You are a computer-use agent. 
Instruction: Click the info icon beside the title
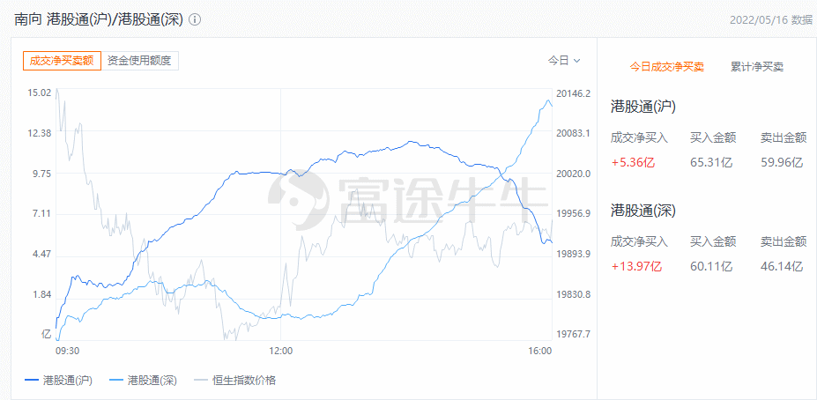click(x=195, y=19)
